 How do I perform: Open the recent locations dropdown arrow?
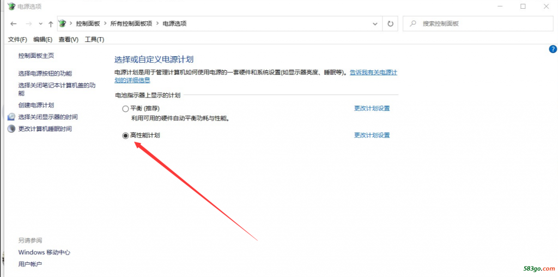coord(40,24)
